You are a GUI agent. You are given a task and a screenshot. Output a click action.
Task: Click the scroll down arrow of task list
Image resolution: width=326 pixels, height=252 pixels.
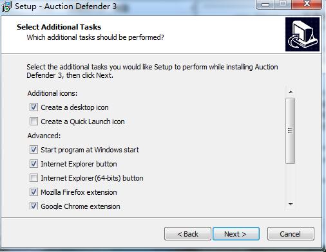pyautogui.click(x=291, y=204)
